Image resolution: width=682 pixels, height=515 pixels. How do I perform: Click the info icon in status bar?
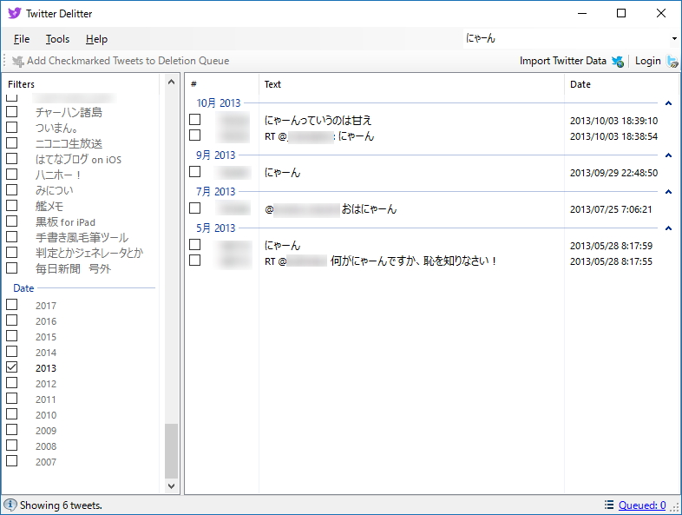pos(10,505)
